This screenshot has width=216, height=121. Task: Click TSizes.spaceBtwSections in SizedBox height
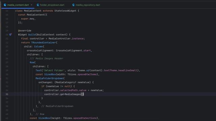80,118
